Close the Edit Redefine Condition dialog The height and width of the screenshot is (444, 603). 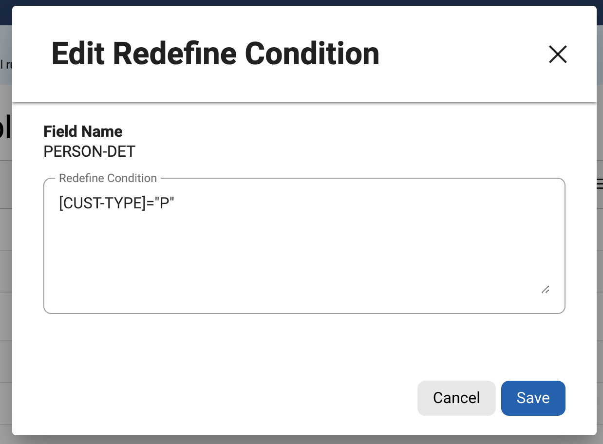click(x=558, y=54)
